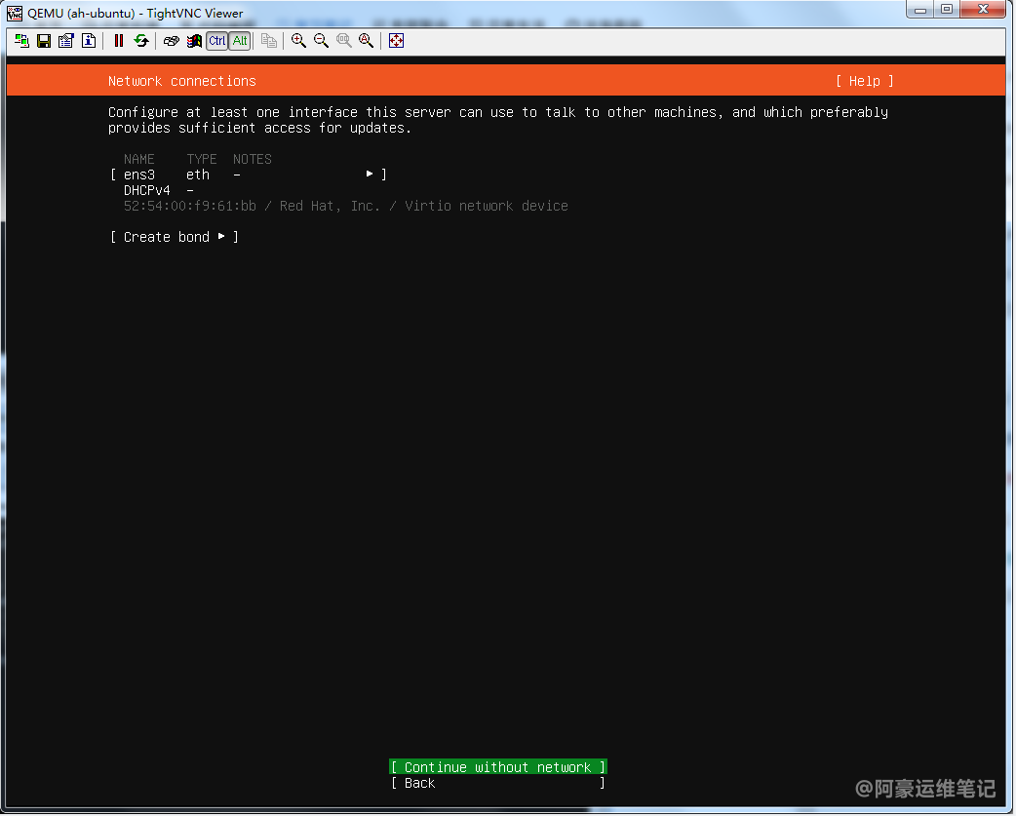This screenshot has width=1016, height=816.
Task: Show connection info icon
Action: [x=89, y=41]
